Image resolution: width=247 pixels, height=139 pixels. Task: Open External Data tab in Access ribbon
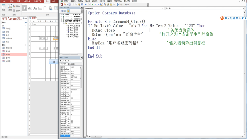tap(27, 1)
